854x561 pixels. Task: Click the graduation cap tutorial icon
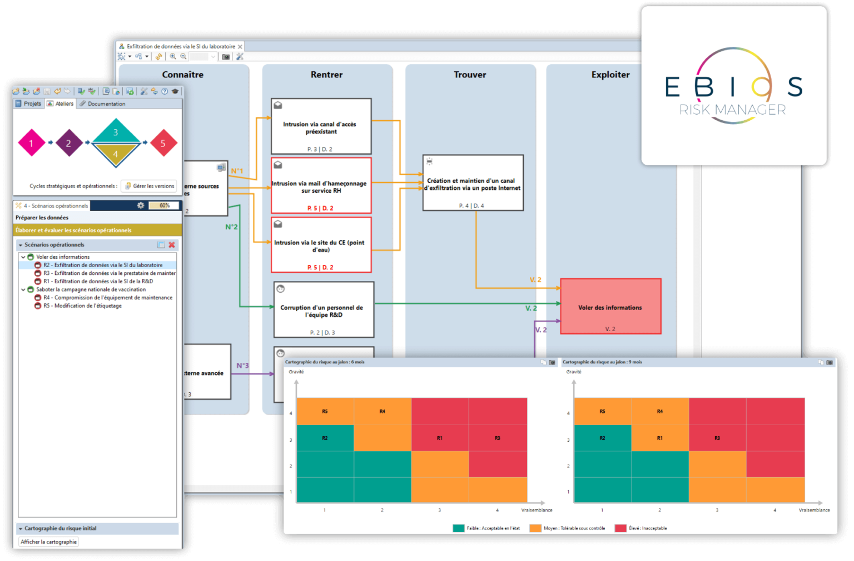176,91
